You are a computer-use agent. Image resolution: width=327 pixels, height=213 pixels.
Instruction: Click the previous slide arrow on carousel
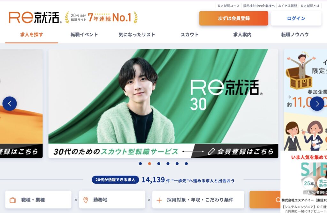[x=10, y=104]
